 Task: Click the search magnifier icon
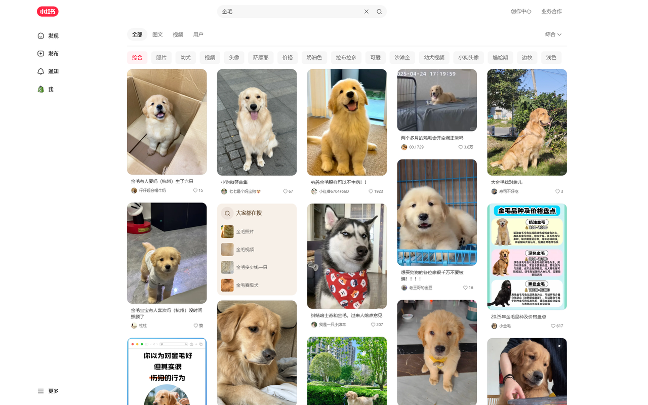coord(379,11)
